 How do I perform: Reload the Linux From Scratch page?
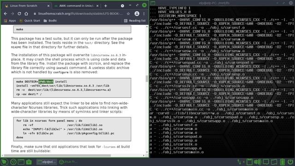point(19,13)
